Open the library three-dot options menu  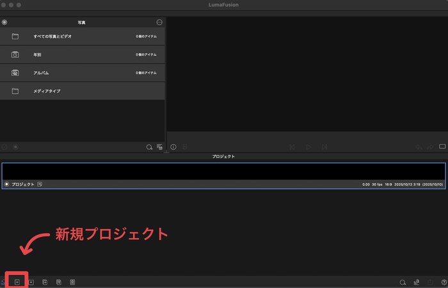(159, 22)
